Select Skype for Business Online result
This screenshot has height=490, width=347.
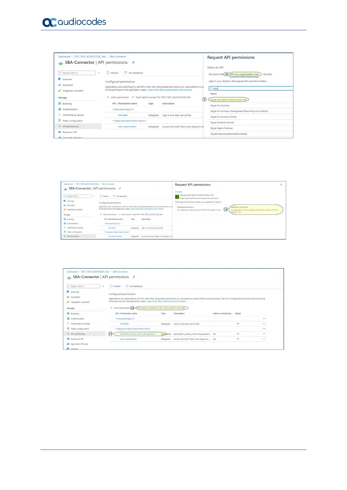[223, 117]
